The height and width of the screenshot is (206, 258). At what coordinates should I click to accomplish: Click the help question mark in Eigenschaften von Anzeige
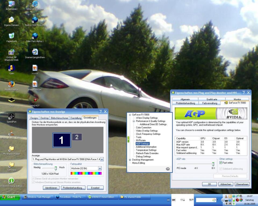point(101,112)
